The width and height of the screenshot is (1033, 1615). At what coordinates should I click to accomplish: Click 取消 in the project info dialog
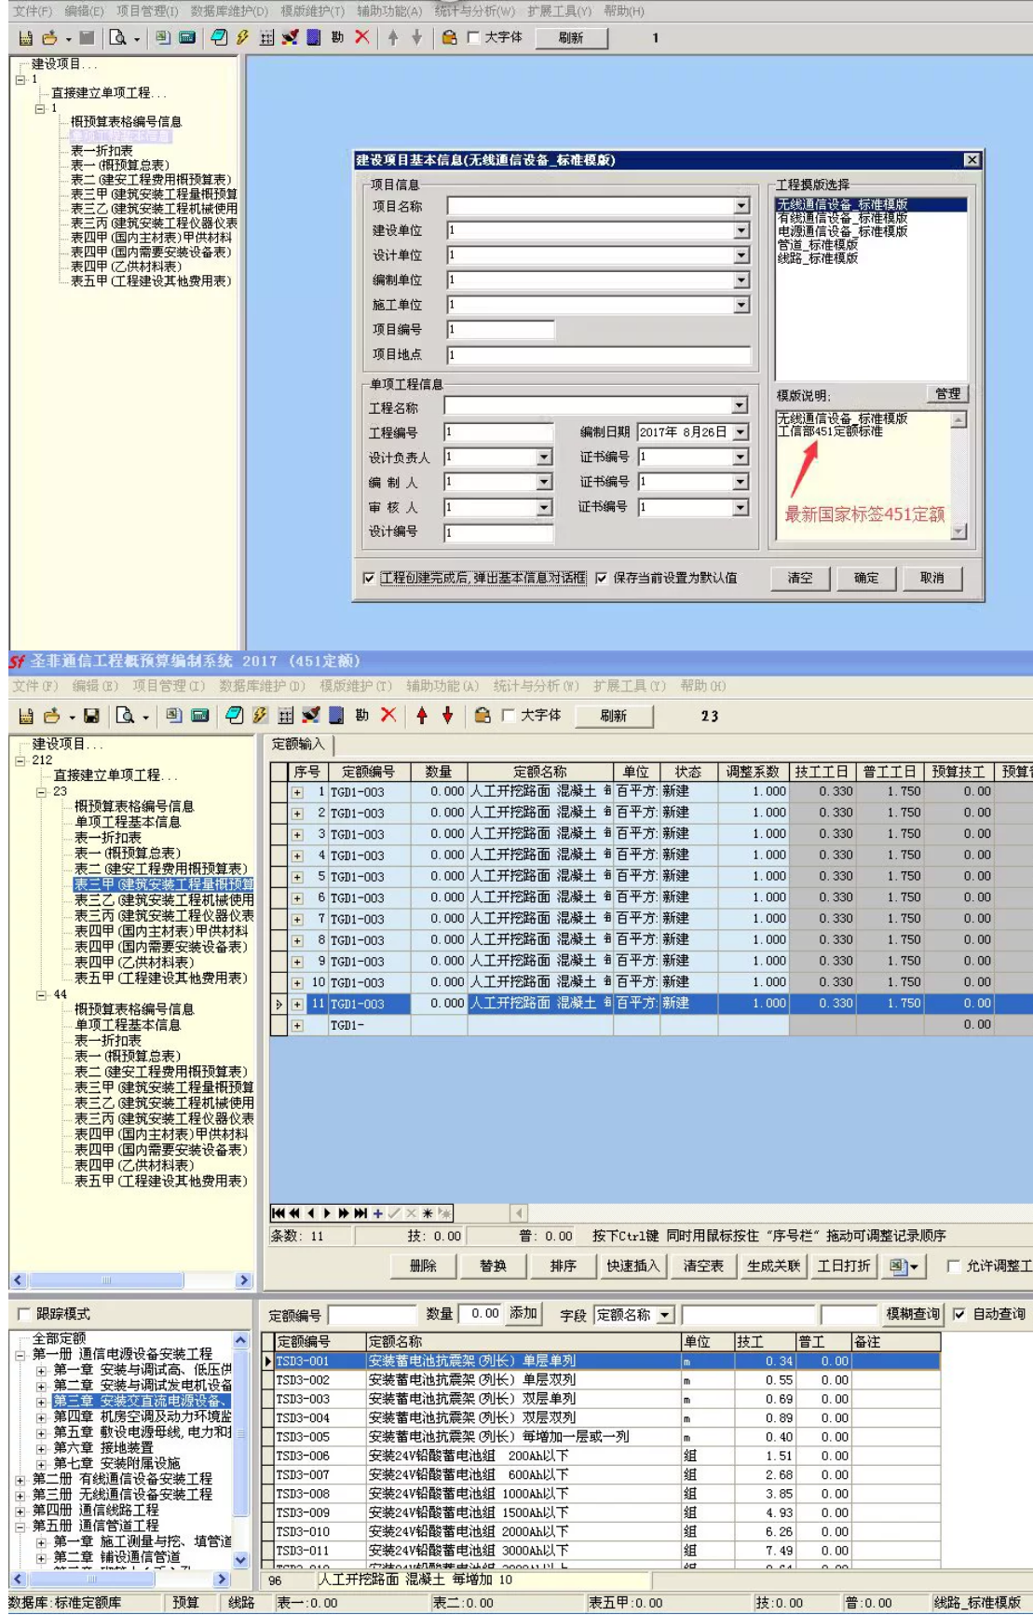coord(932,578)
